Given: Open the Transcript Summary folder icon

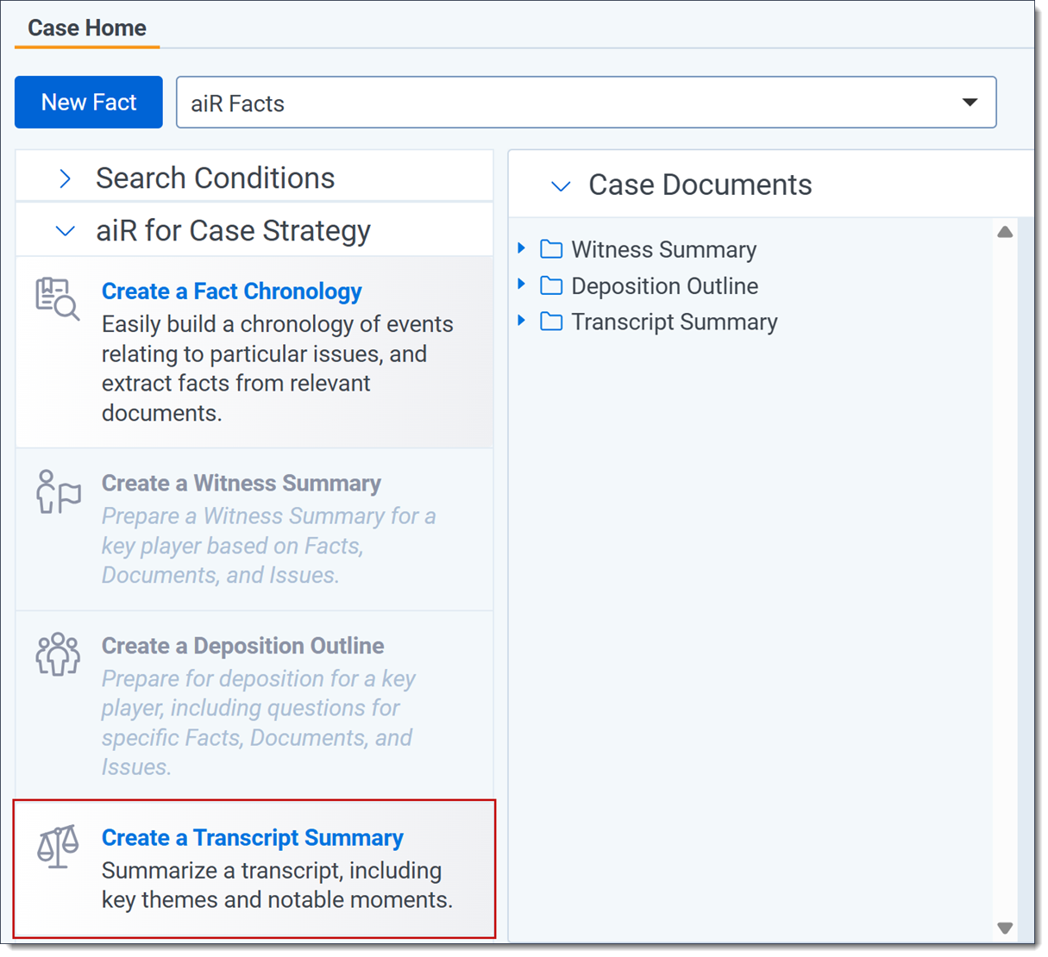Looking at the screenshot, I should pos(551,321).
